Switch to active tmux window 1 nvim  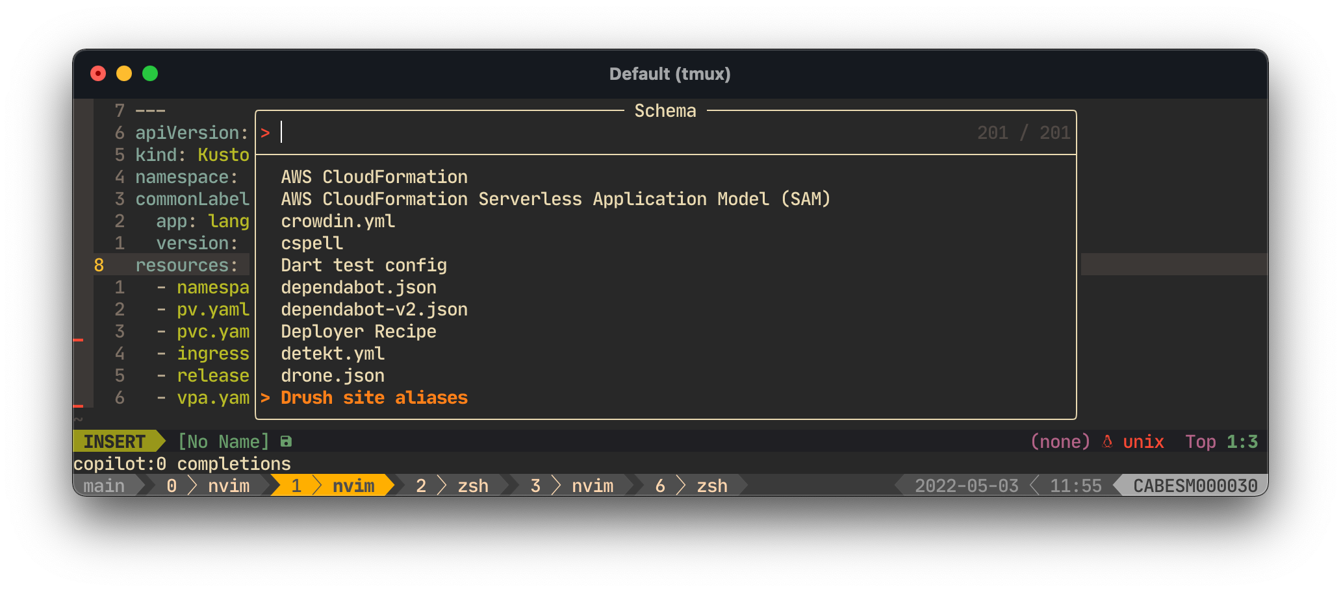coord(333,486)
